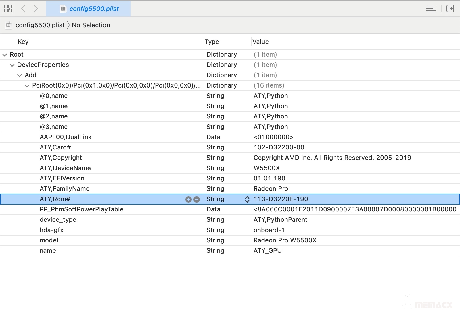Open the type stepper for ATY,Rom#

(247, 199)
